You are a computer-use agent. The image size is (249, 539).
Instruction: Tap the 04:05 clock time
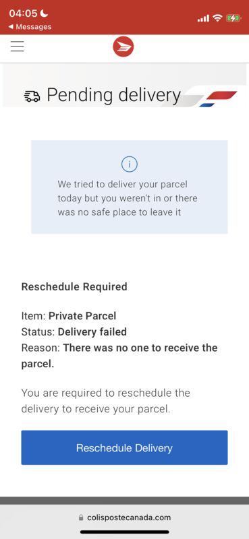tap(23, 13)
